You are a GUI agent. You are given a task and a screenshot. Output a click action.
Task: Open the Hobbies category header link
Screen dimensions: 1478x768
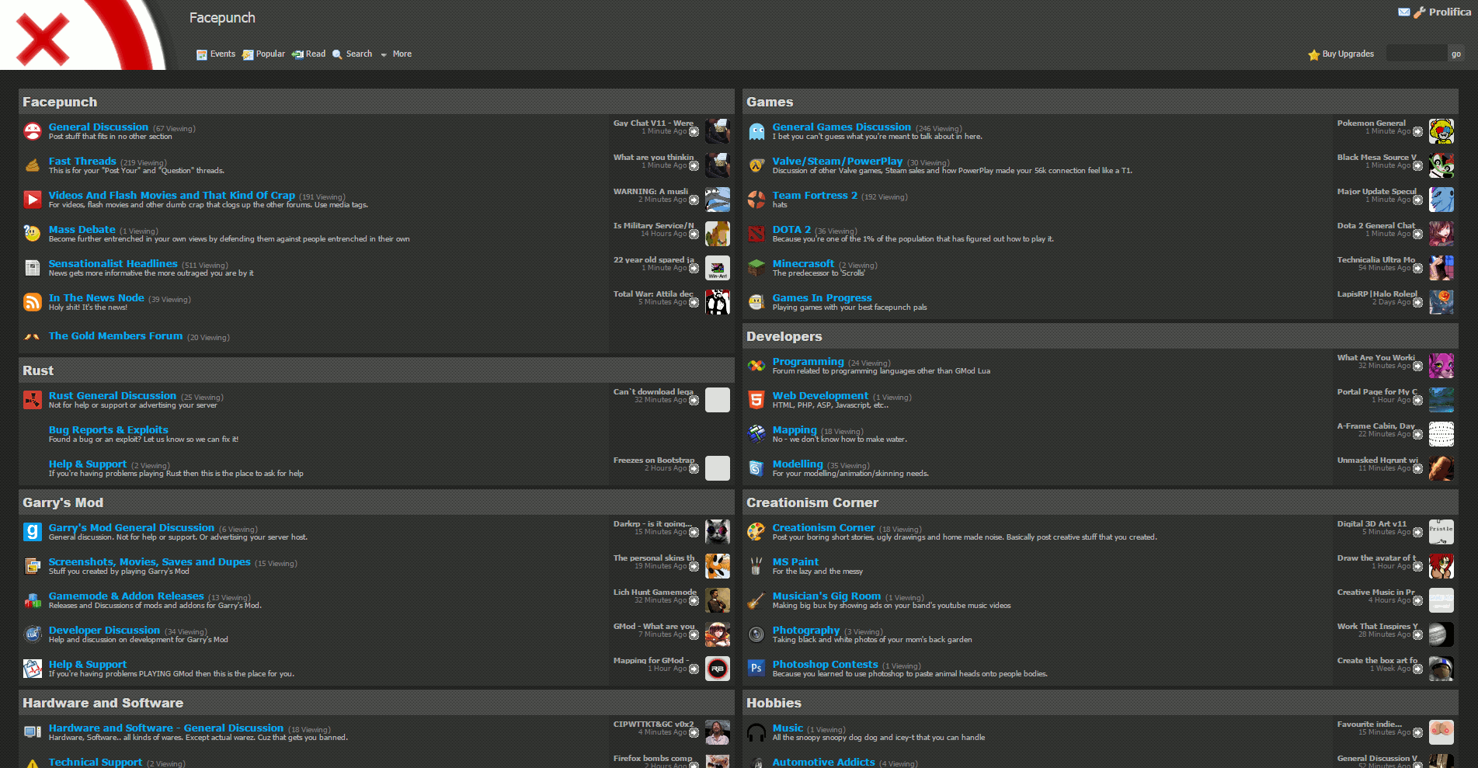tap(774, 704)
